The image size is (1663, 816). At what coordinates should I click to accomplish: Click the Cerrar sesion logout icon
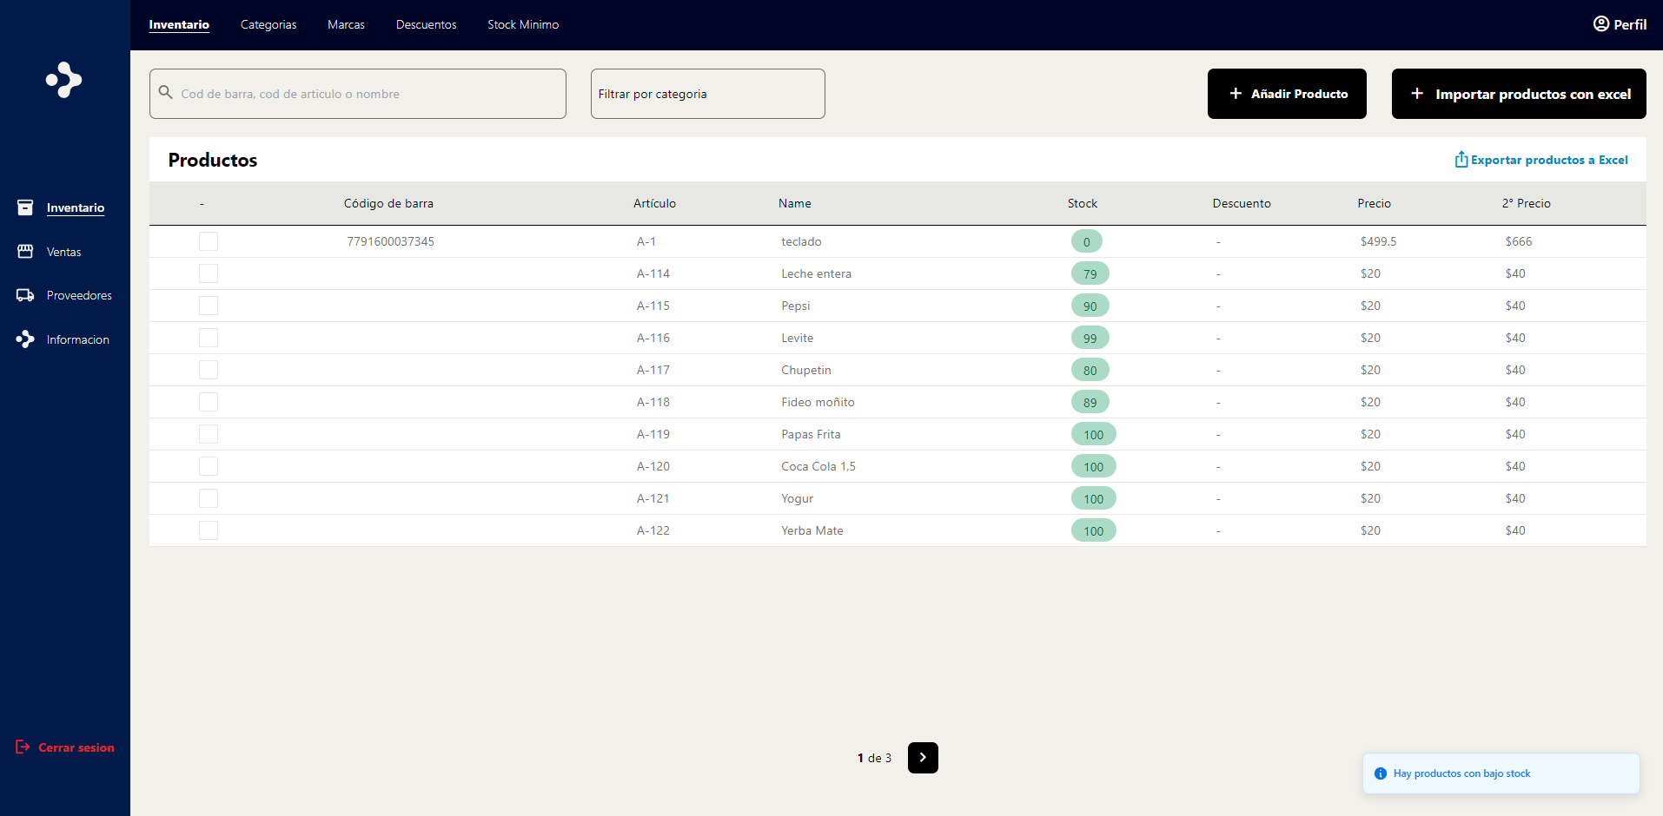(23, 747)
